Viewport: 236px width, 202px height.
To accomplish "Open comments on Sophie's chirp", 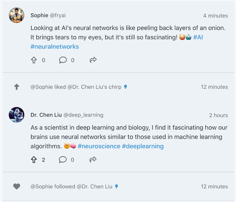I will [x=63, y=60].
